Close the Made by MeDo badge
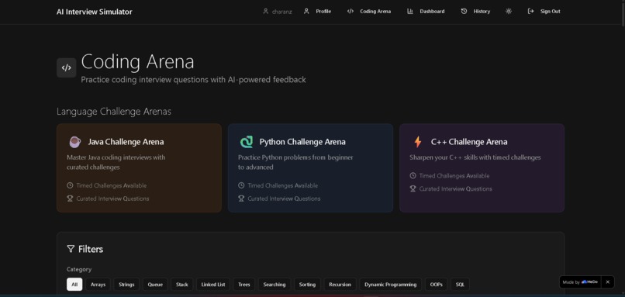Image resolution: width=625 pixels, height=297 pixels. pyautogui.click(x=607, y=281)
